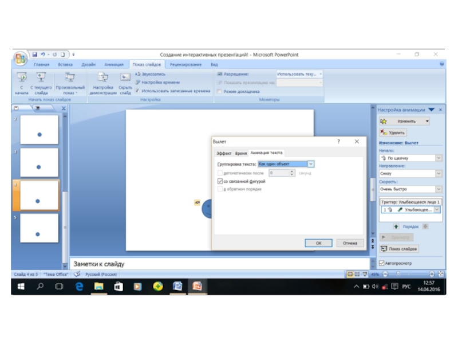Open the Анимация ribbon tab
Viewport: 458px width, 344px height.
(113, 65)
